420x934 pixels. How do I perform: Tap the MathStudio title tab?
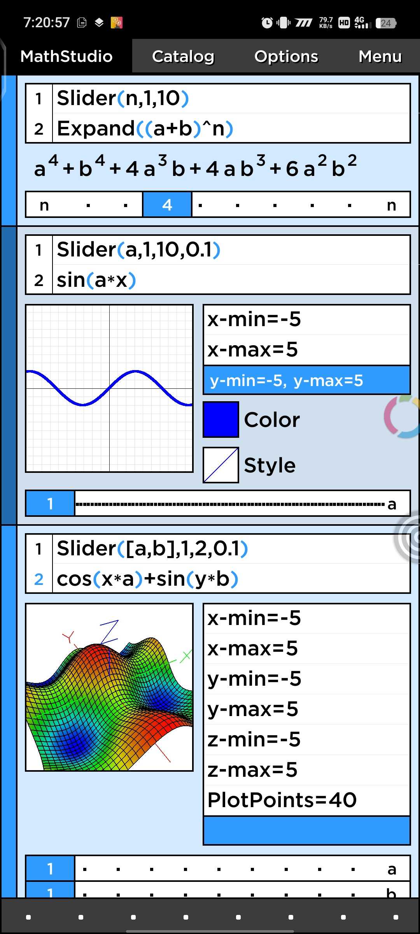[x=66, y=56]
